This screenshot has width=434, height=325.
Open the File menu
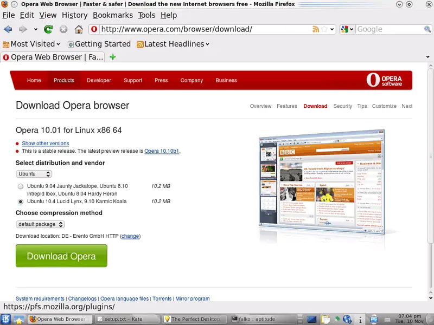(9, 15)
